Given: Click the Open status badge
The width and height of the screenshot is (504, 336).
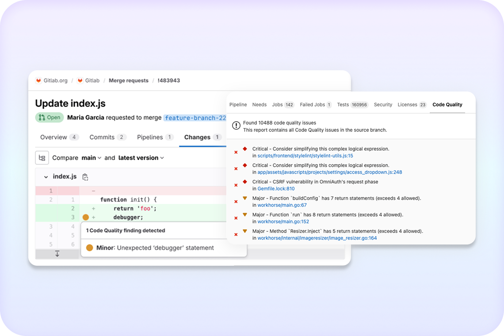Looking at the screenshot, I should pyautogui.click(x=50, y=117).
